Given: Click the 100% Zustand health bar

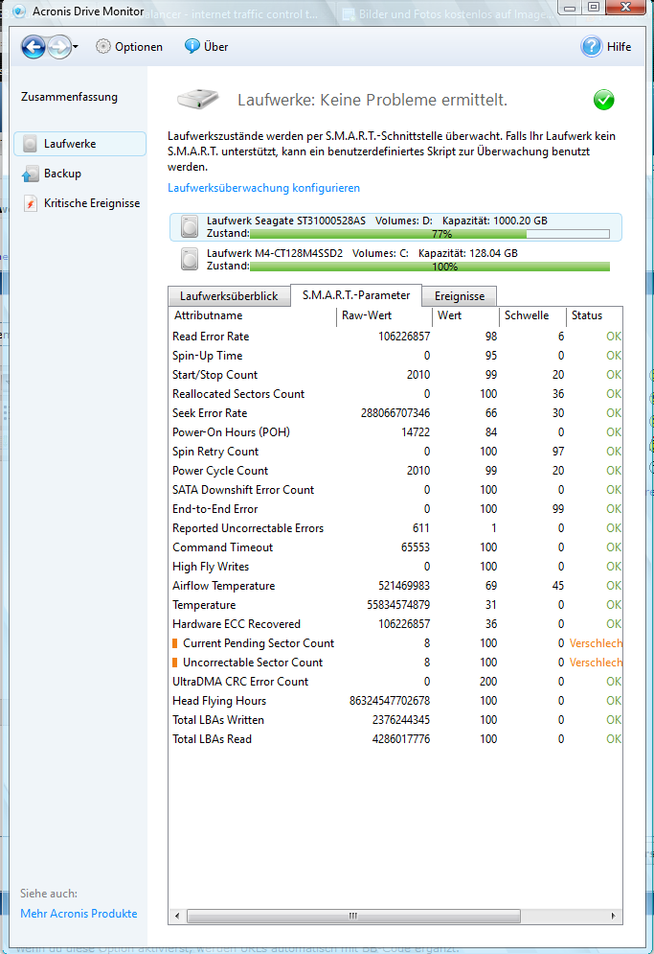Looking at the screenshot, I should click(430, 267).
